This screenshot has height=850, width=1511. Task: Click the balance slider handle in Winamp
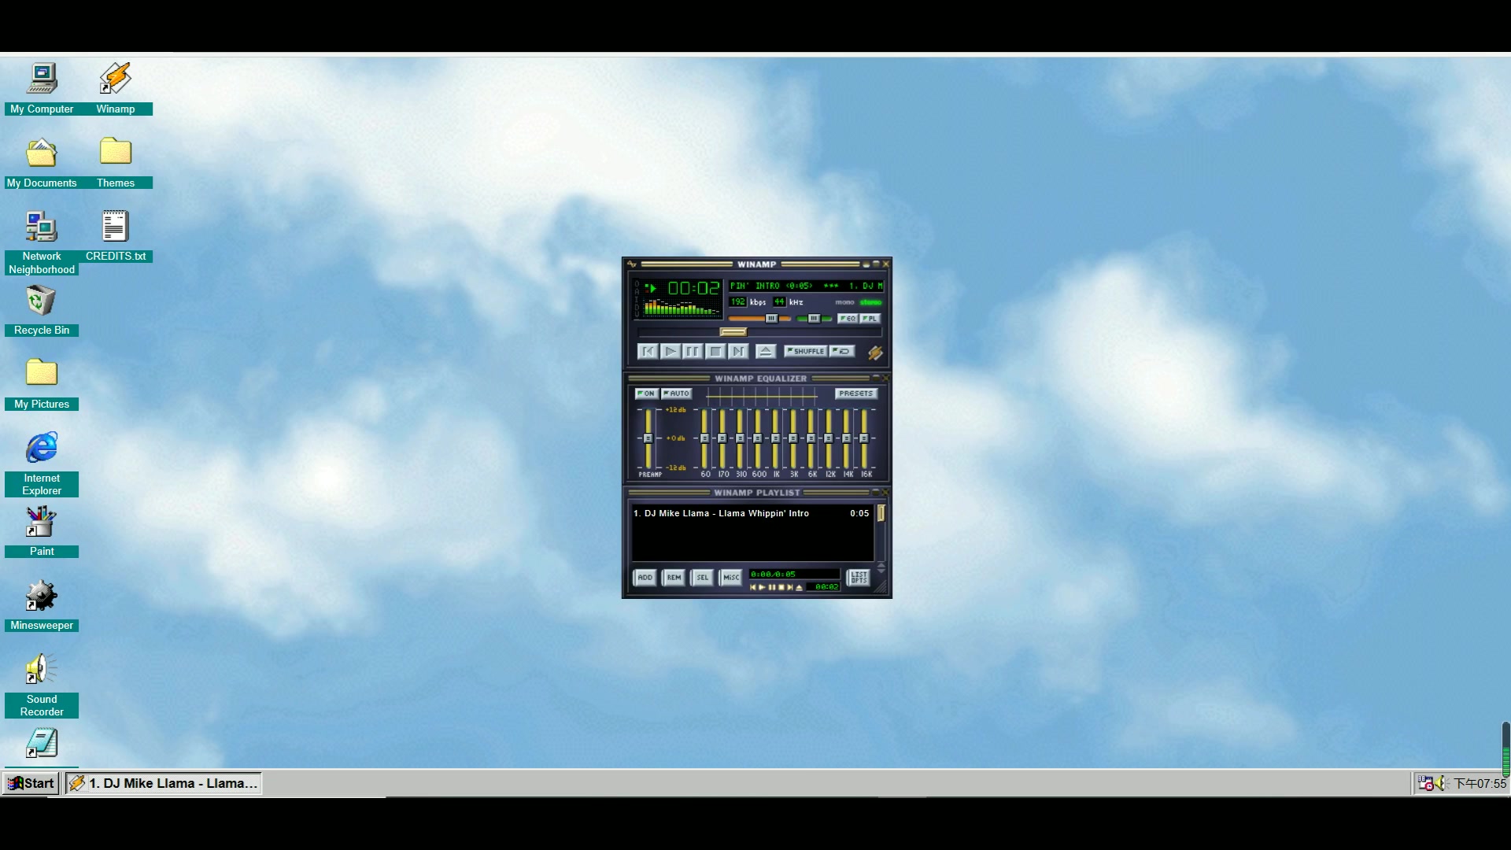[x=814, y=319]
